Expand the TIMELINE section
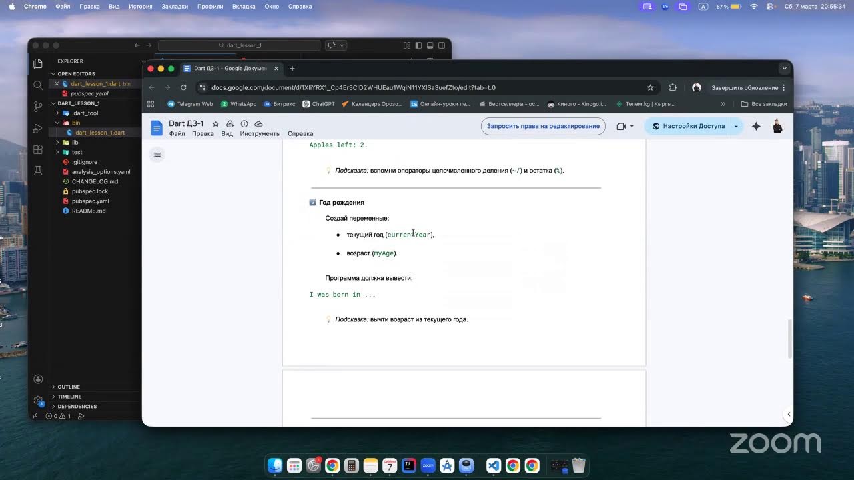 point(69,397)
